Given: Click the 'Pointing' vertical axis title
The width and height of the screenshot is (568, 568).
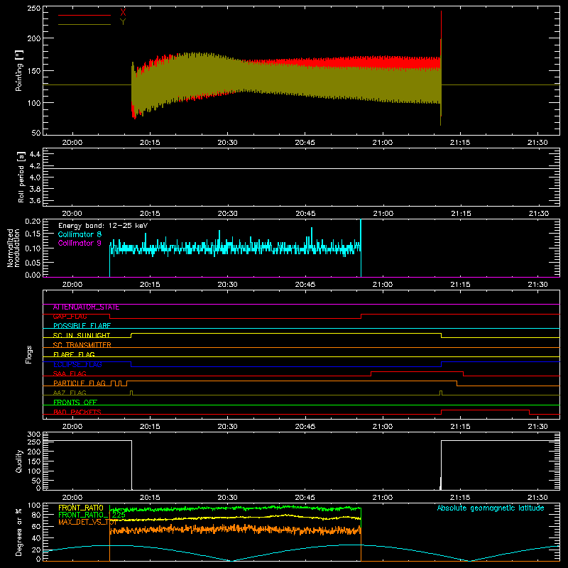Looking at the screenshot, I should click(x=19, y=70).
